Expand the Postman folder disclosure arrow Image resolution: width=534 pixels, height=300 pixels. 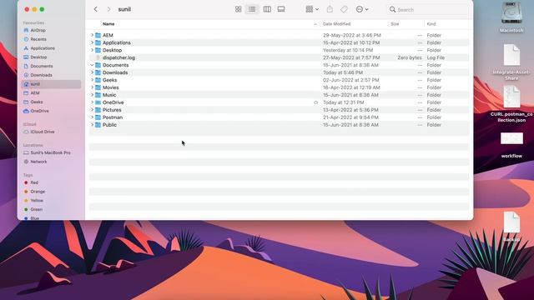point(92,117)
